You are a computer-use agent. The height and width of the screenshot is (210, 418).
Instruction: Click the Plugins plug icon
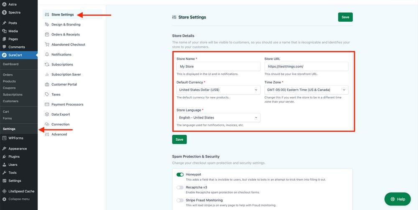(4, 157)
